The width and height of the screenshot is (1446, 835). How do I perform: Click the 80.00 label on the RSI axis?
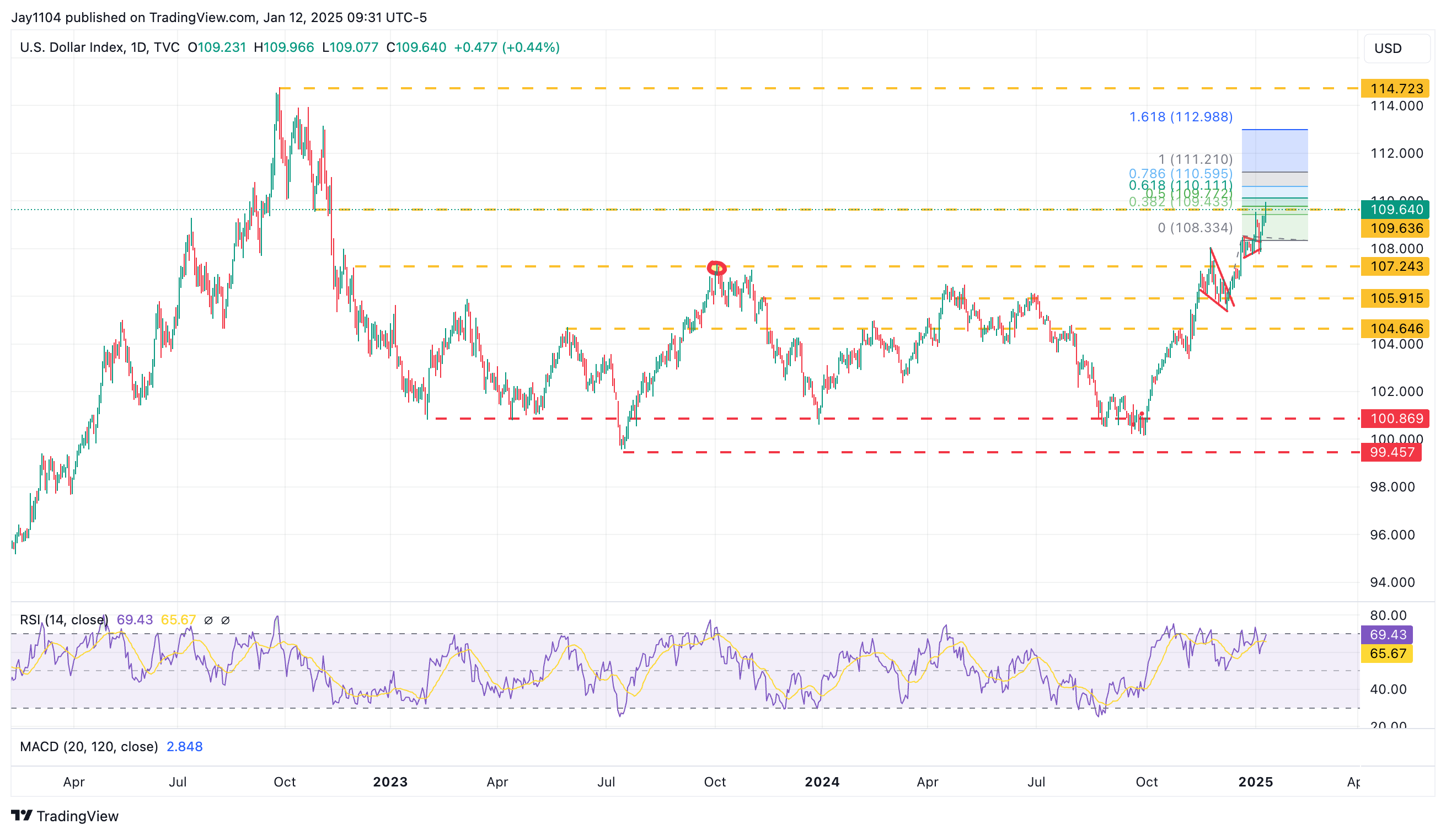click(1389, 615)
